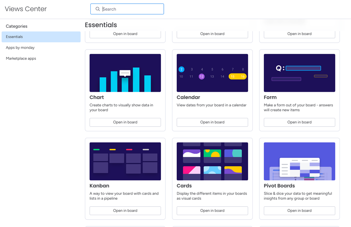The height and width of the screenshot is (227, 351).
Task: Click the Chart view thumbnail
Action: 125,73
